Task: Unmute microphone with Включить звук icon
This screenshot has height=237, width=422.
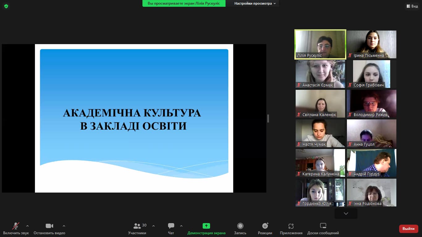Action: coord(16,226)
